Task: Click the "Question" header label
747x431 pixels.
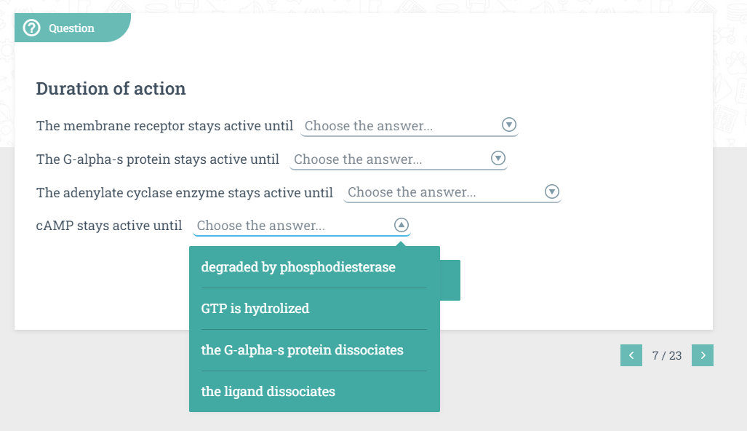Action: click(71, 28)
